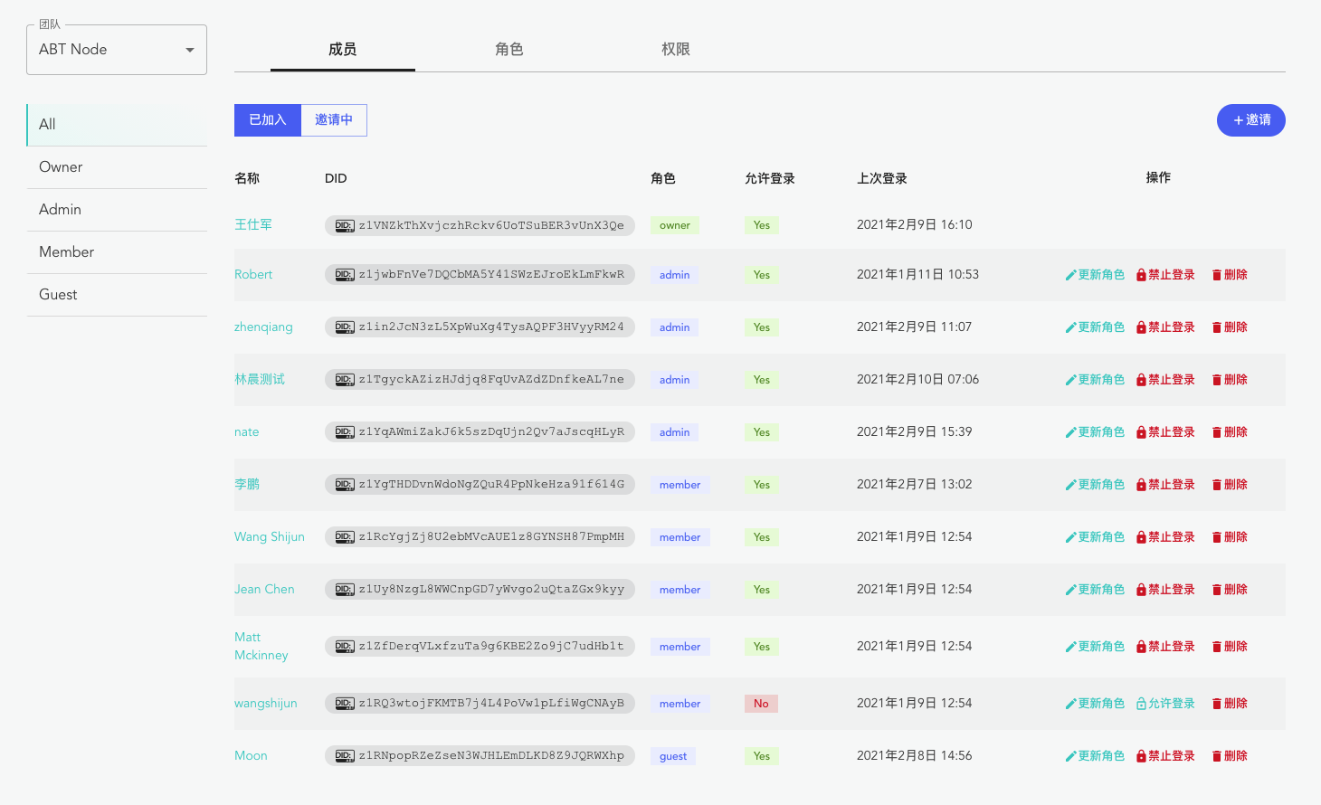Image resolution: width=1321 pixels, height=805 pixels.
Task: Toggle the No login status for wangshijun
Action: pos(761,704)
